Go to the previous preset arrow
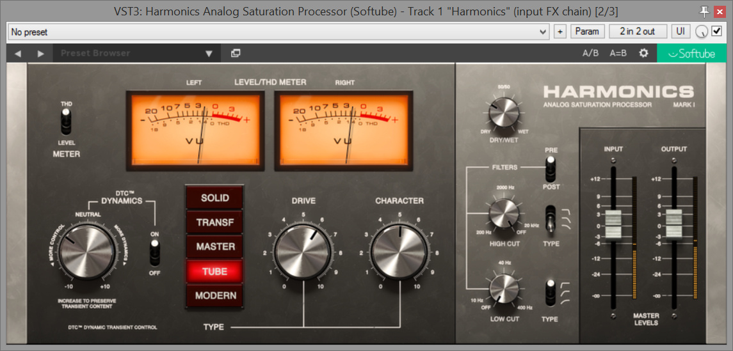The image size is (733, 351). tap(18, 54)
